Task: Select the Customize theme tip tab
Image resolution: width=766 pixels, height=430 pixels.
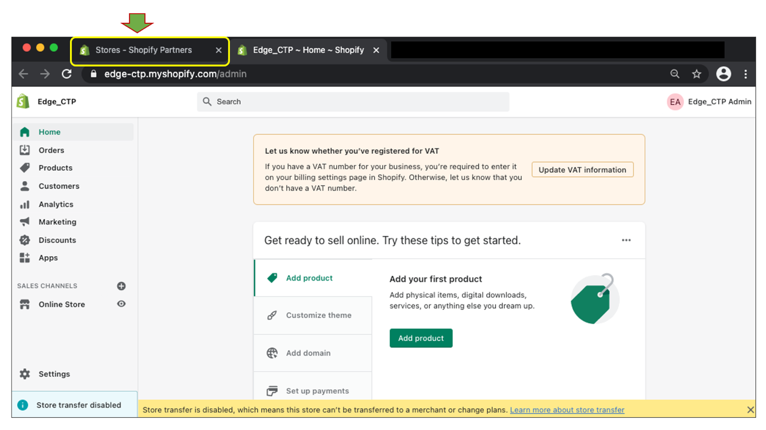Action: coord(313,316)
